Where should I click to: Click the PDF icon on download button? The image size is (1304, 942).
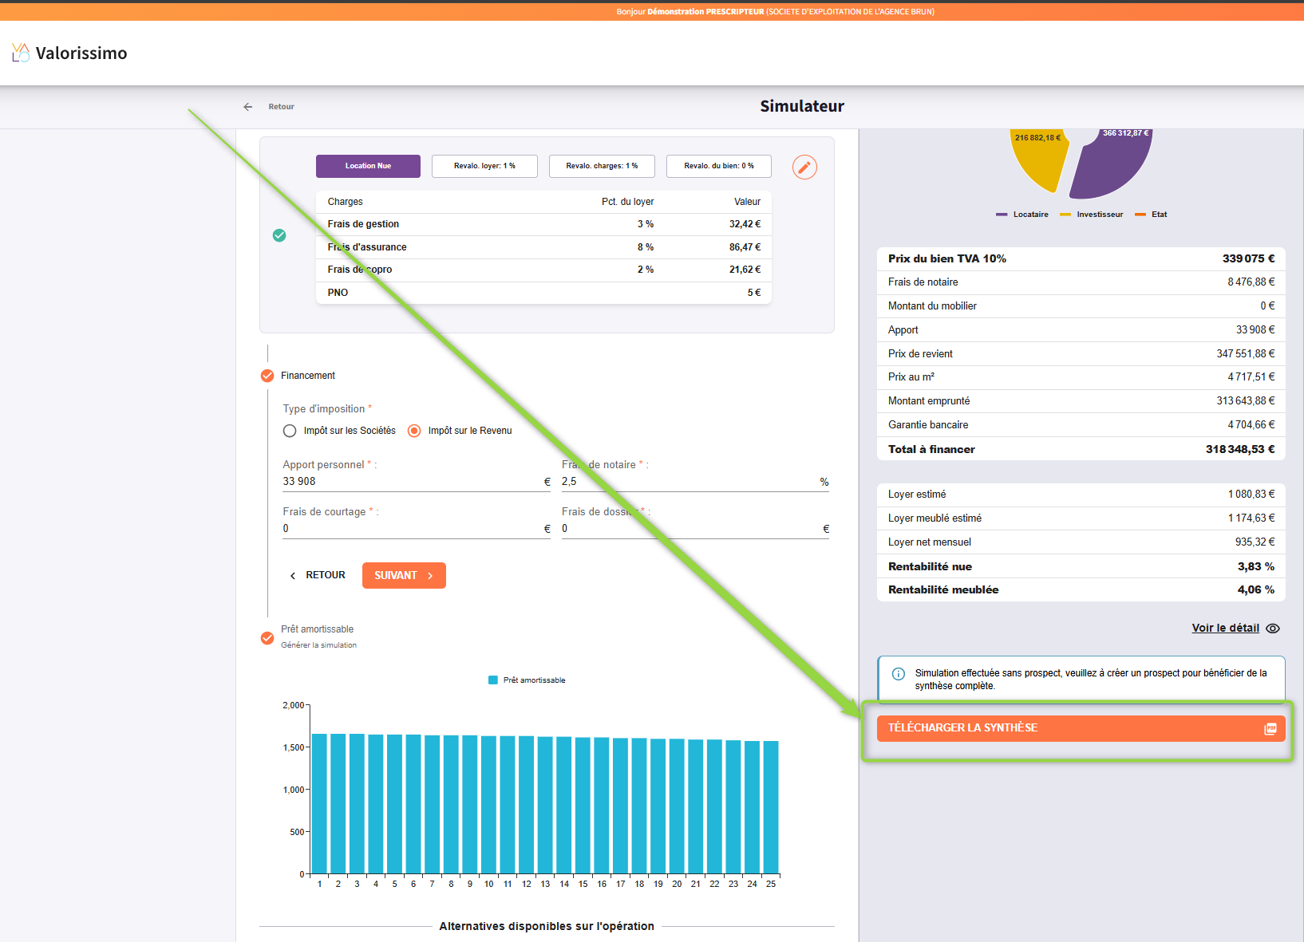pyautogui.click(x=1270, y=728)
